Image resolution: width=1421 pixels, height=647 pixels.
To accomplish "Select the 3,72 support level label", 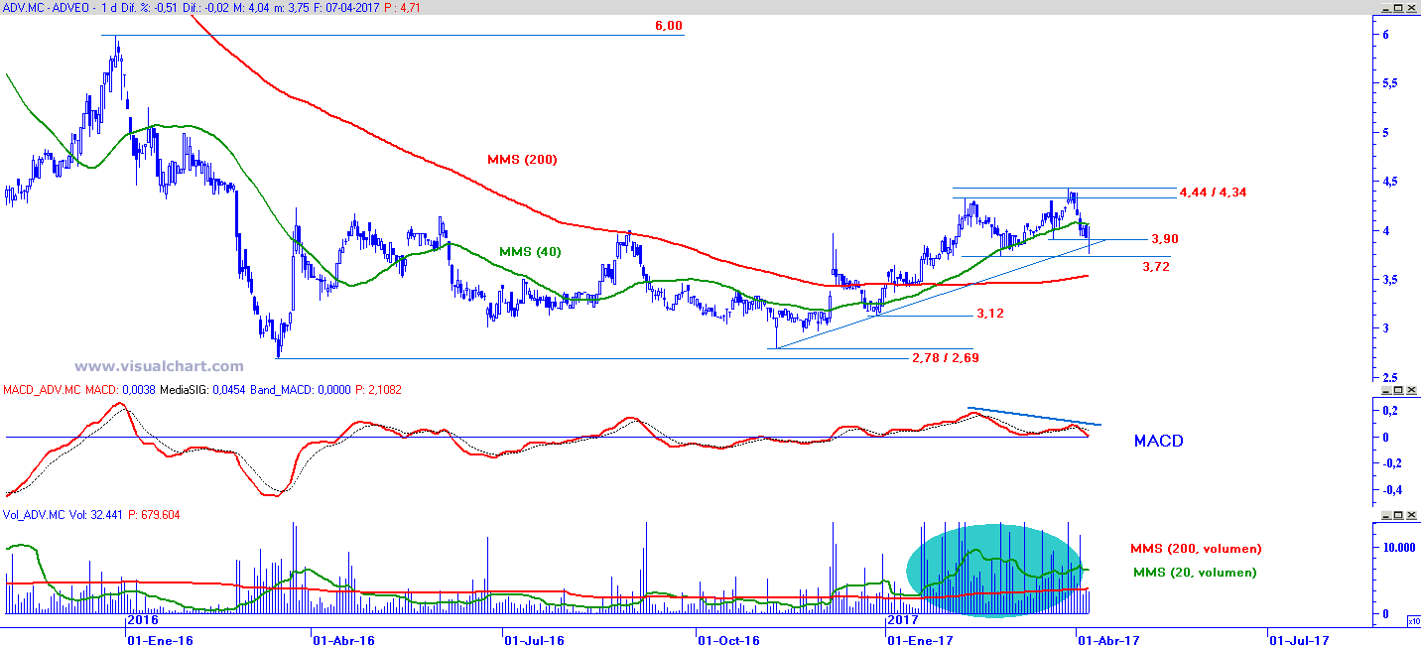I will coord(1157,266).
